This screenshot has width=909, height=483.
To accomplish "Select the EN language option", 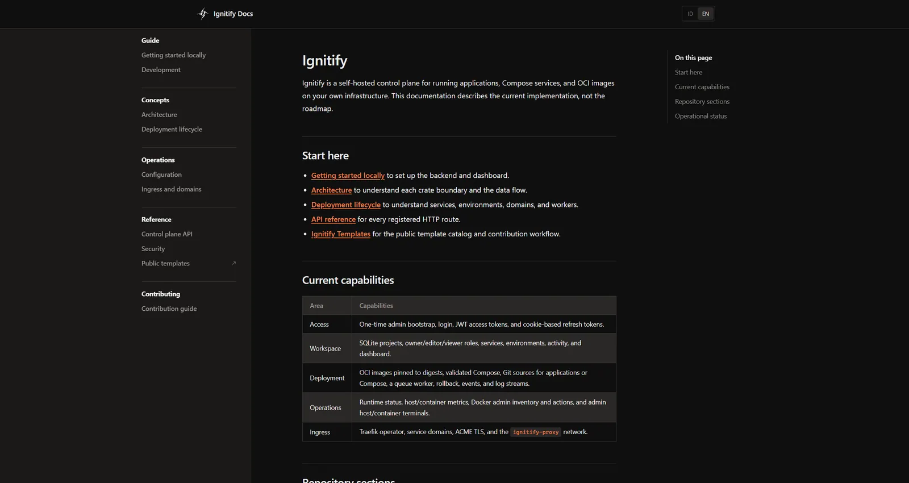I will click(x=706, y=14).
